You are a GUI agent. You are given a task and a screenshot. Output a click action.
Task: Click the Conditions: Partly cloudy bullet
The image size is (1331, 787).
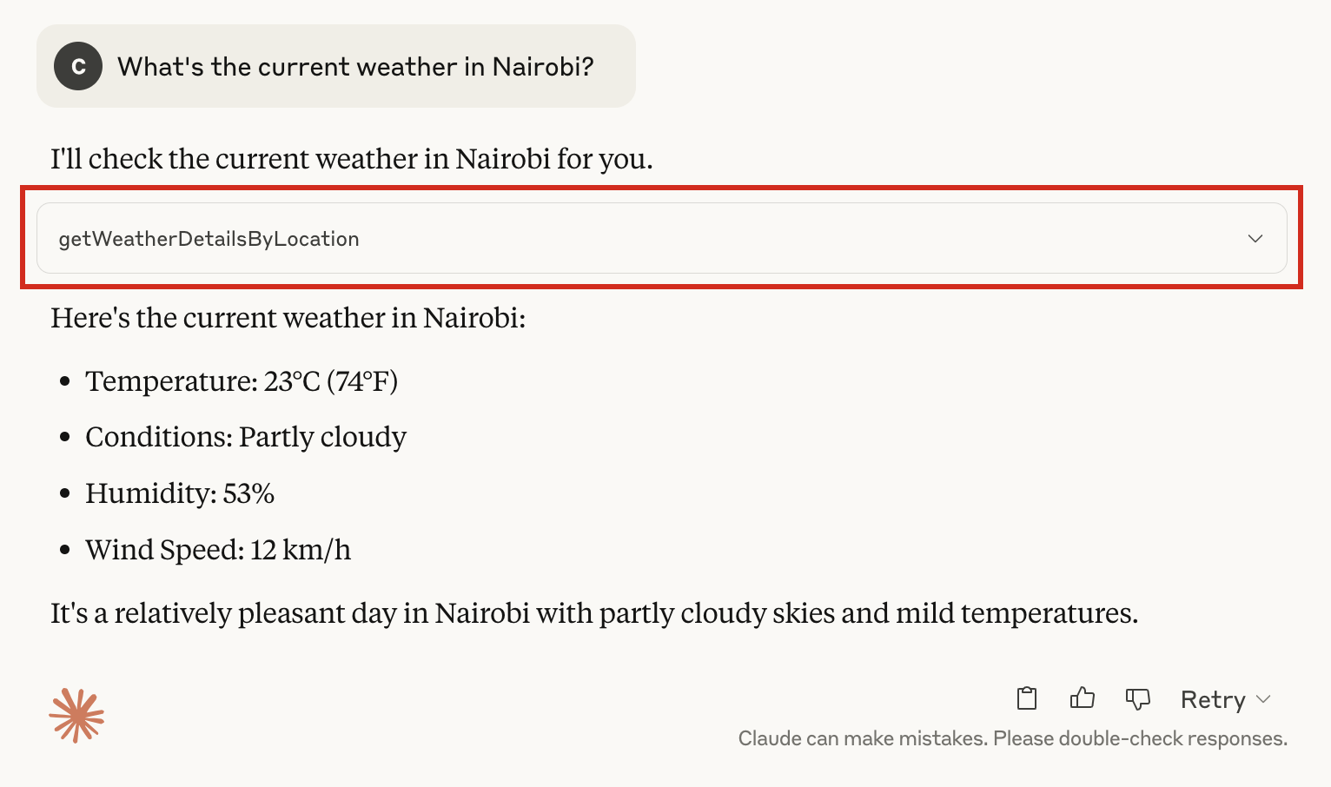pos(246,437)
